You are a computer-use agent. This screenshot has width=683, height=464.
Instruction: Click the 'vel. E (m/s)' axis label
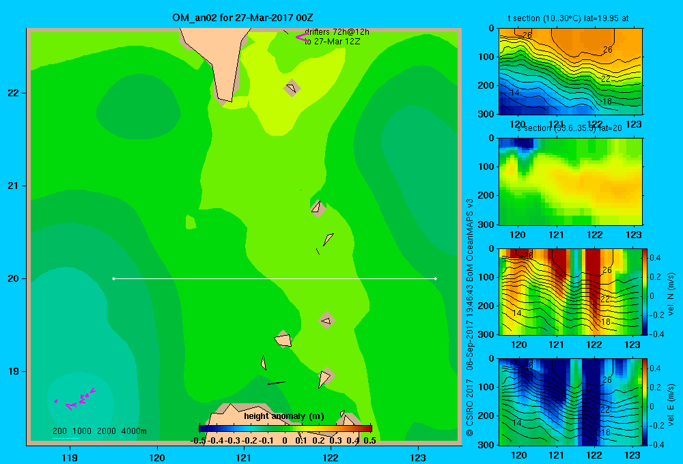671,405
